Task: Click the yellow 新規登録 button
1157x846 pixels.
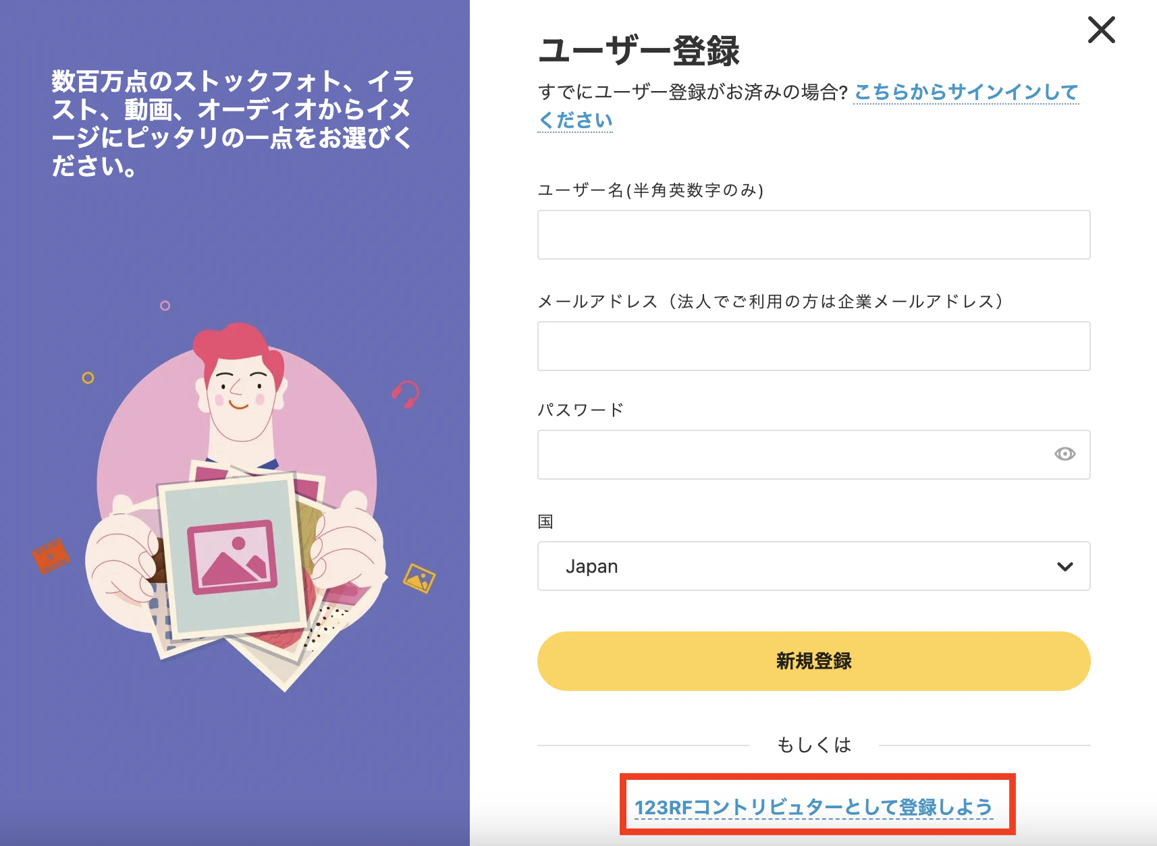Action: point(813,661)
